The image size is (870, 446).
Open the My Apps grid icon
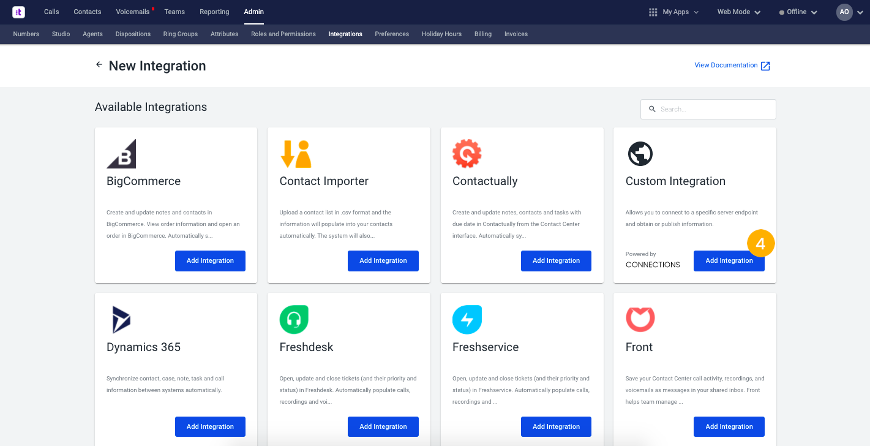click(653, 12)
